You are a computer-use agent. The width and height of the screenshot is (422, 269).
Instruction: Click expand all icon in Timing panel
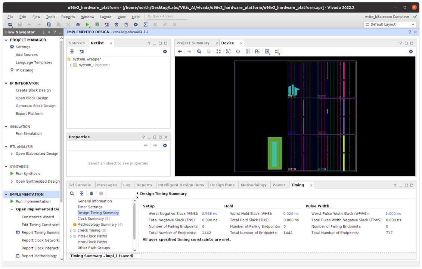pos(91,193)
